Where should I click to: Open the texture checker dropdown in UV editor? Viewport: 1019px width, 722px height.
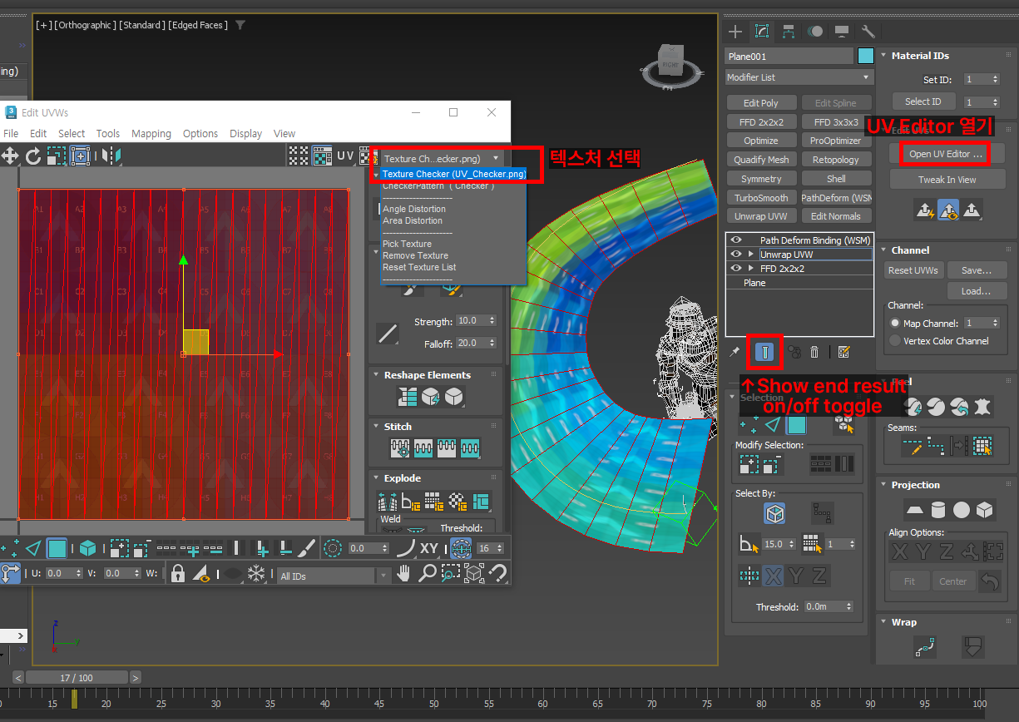click(442, 158)
